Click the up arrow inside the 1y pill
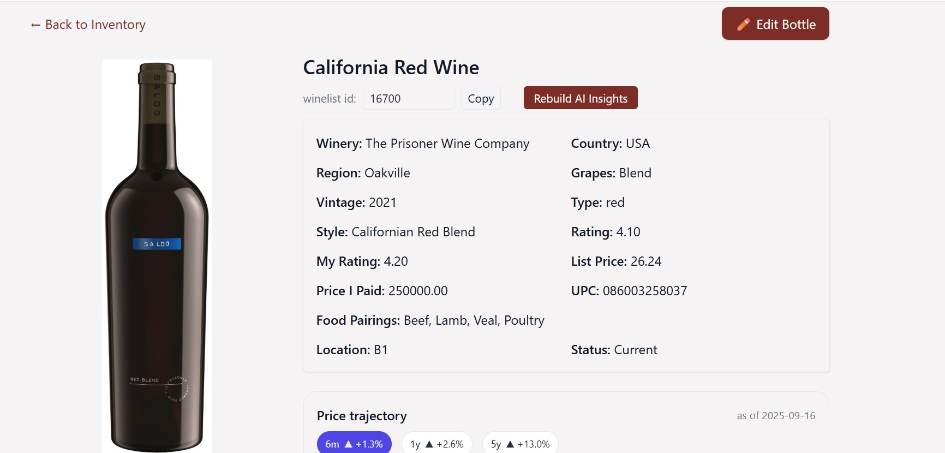Viewport: 945px width, 453px height. [429, 444]
